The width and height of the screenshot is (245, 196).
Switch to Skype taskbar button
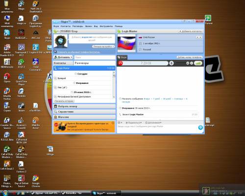(106, 193)
